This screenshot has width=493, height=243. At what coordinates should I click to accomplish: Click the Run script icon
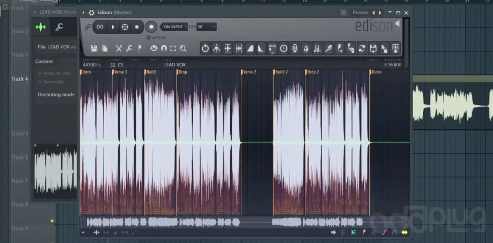tap(272, 49)
